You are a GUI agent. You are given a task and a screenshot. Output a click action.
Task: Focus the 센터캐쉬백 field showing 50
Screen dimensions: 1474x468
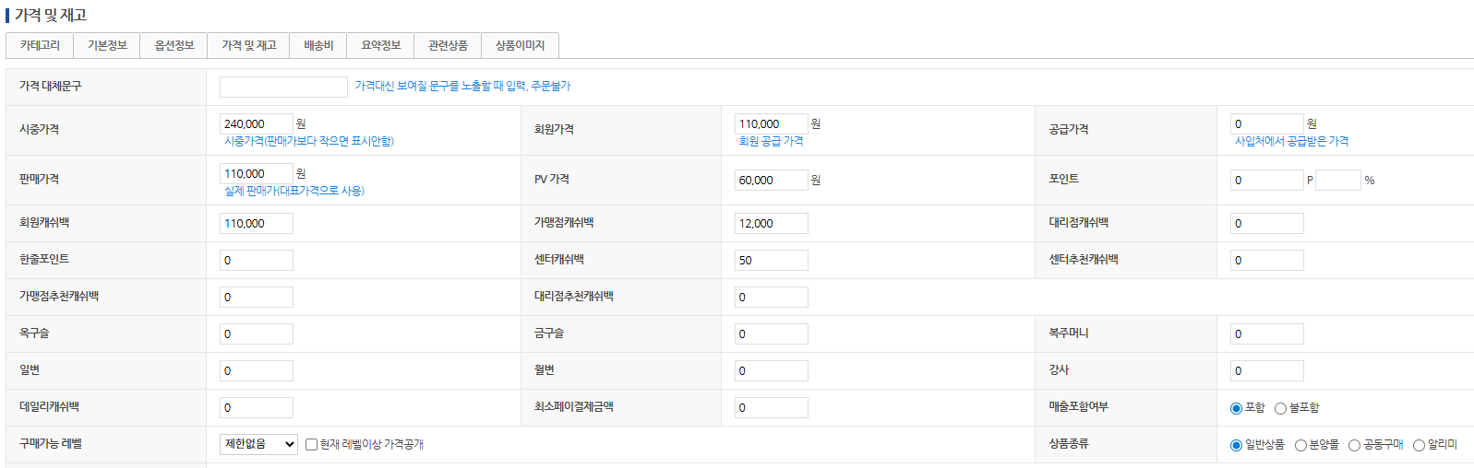point(771,260)
